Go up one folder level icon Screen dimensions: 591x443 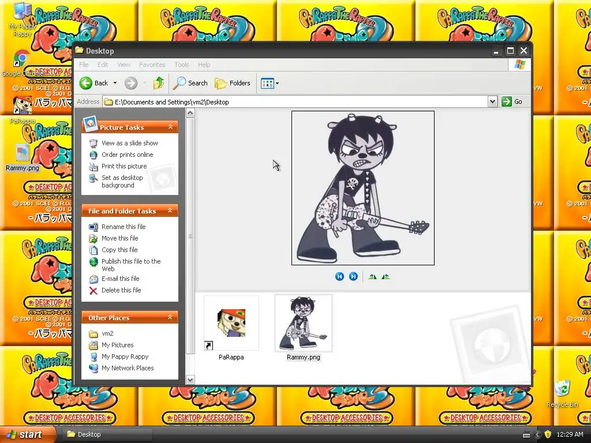pos(159,83)
